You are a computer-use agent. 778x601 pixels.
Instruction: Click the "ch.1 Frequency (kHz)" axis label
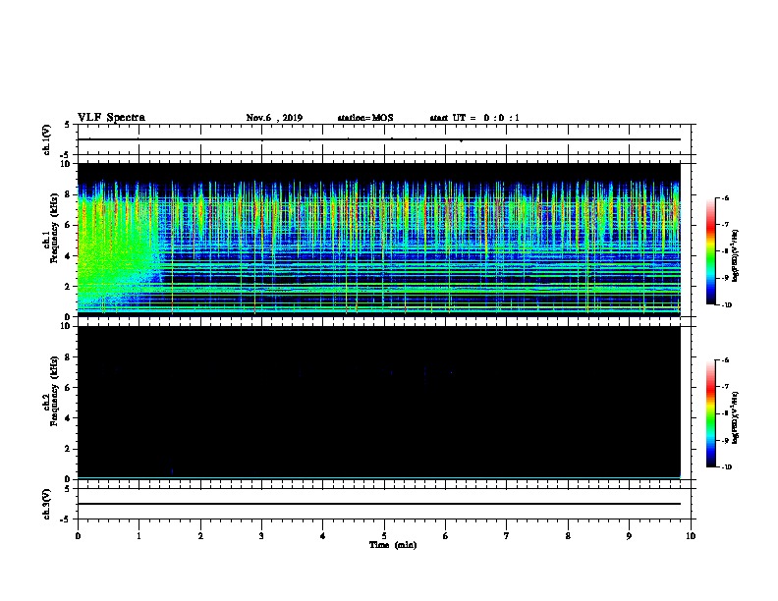tap(51, 229)
